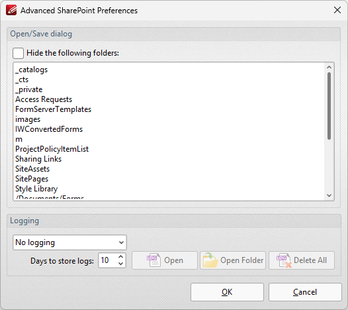The height and width of the screenshot is (310, 348).
Task: Select the Style Library entry
Action: [36, 189]
